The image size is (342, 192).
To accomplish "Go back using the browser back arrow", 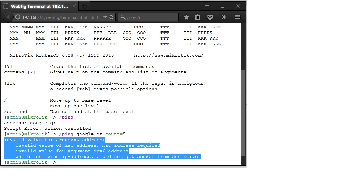I will click(8, 17).
